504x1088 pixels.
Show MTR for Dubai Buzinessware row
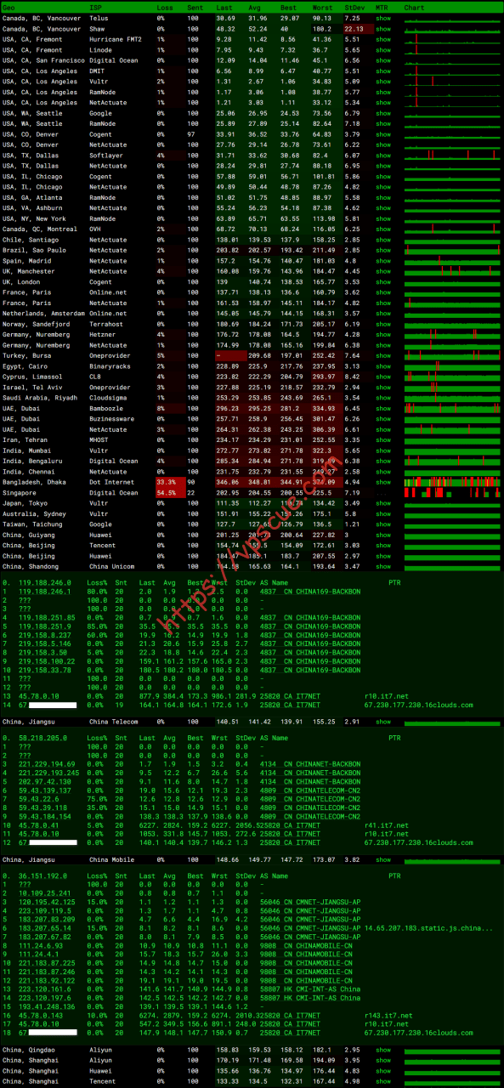click(383, 419)
